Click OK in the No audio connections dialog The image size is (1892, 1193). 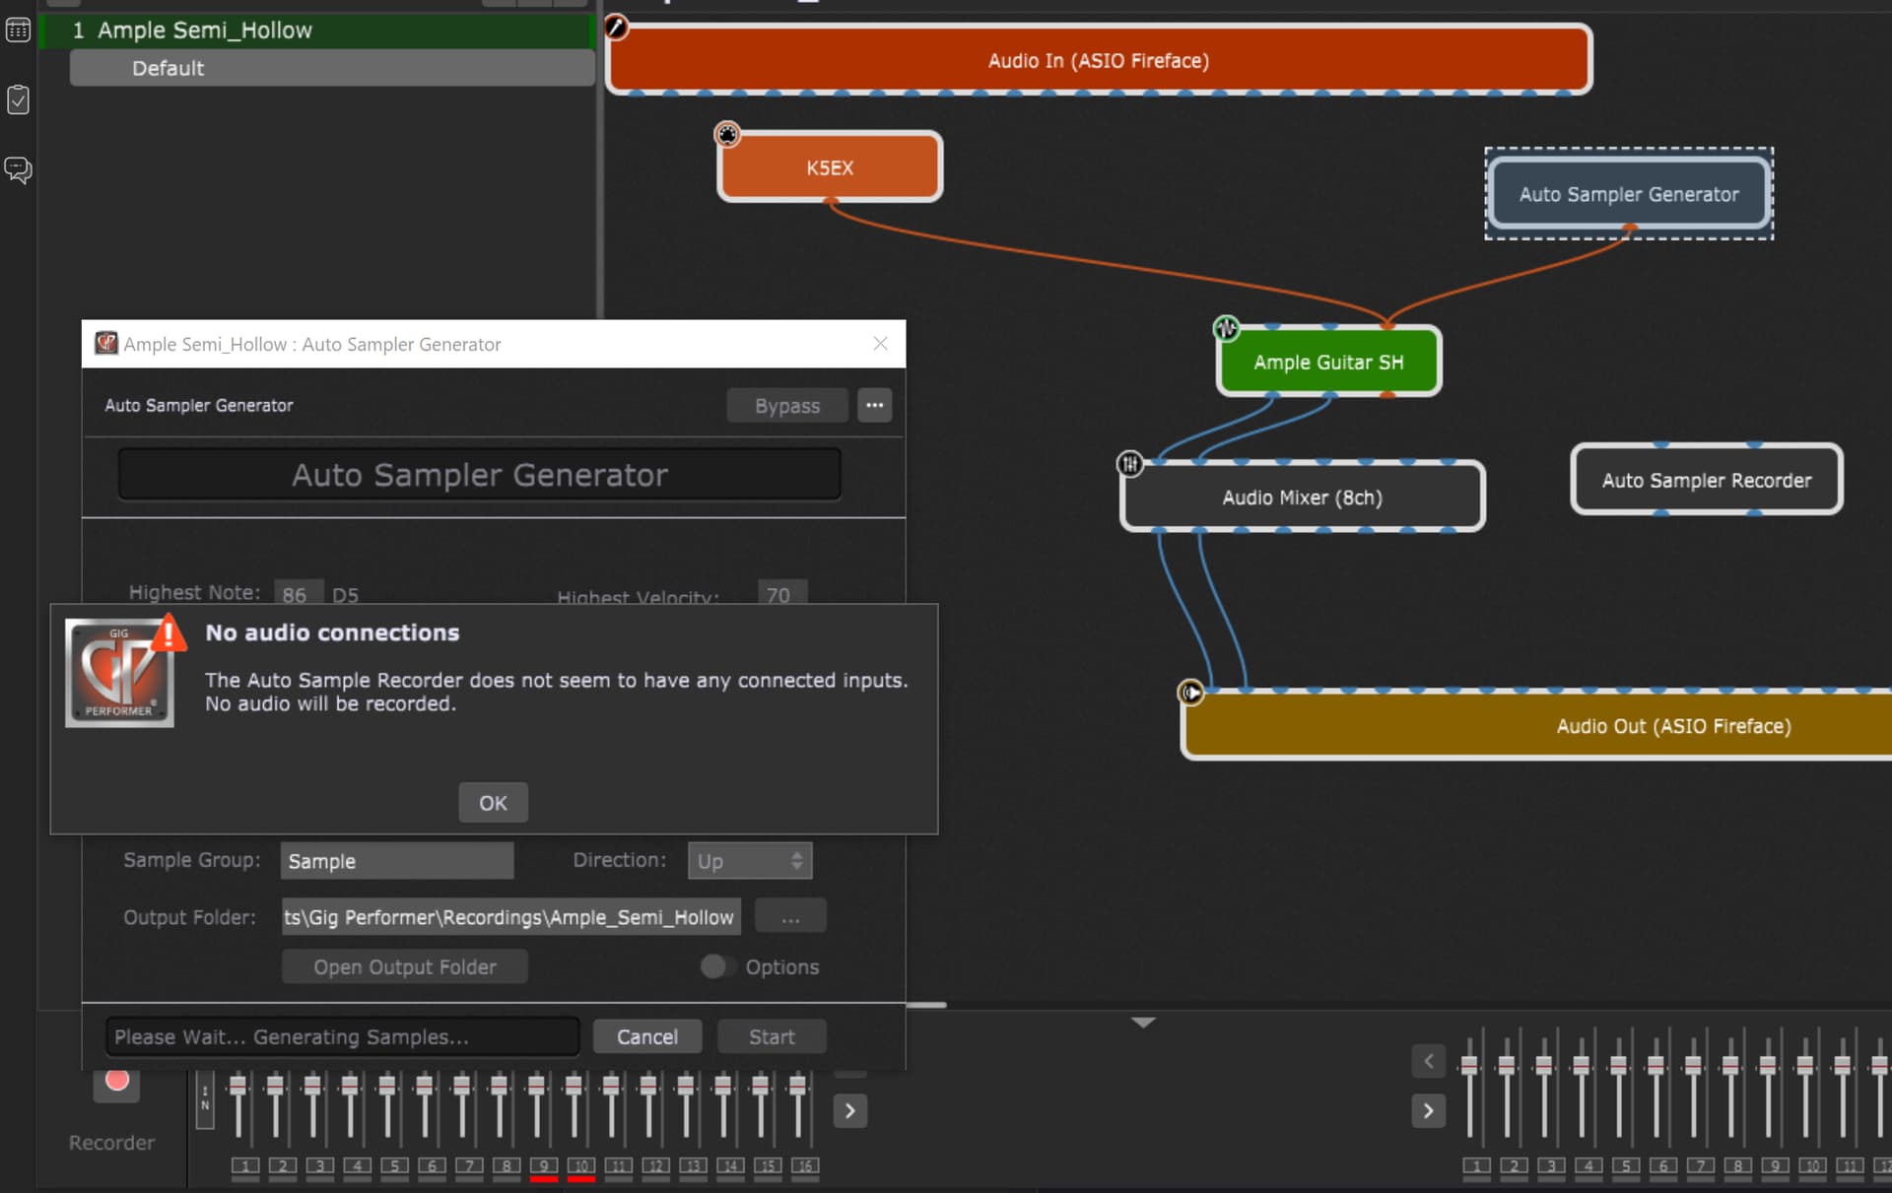[493, 803]
